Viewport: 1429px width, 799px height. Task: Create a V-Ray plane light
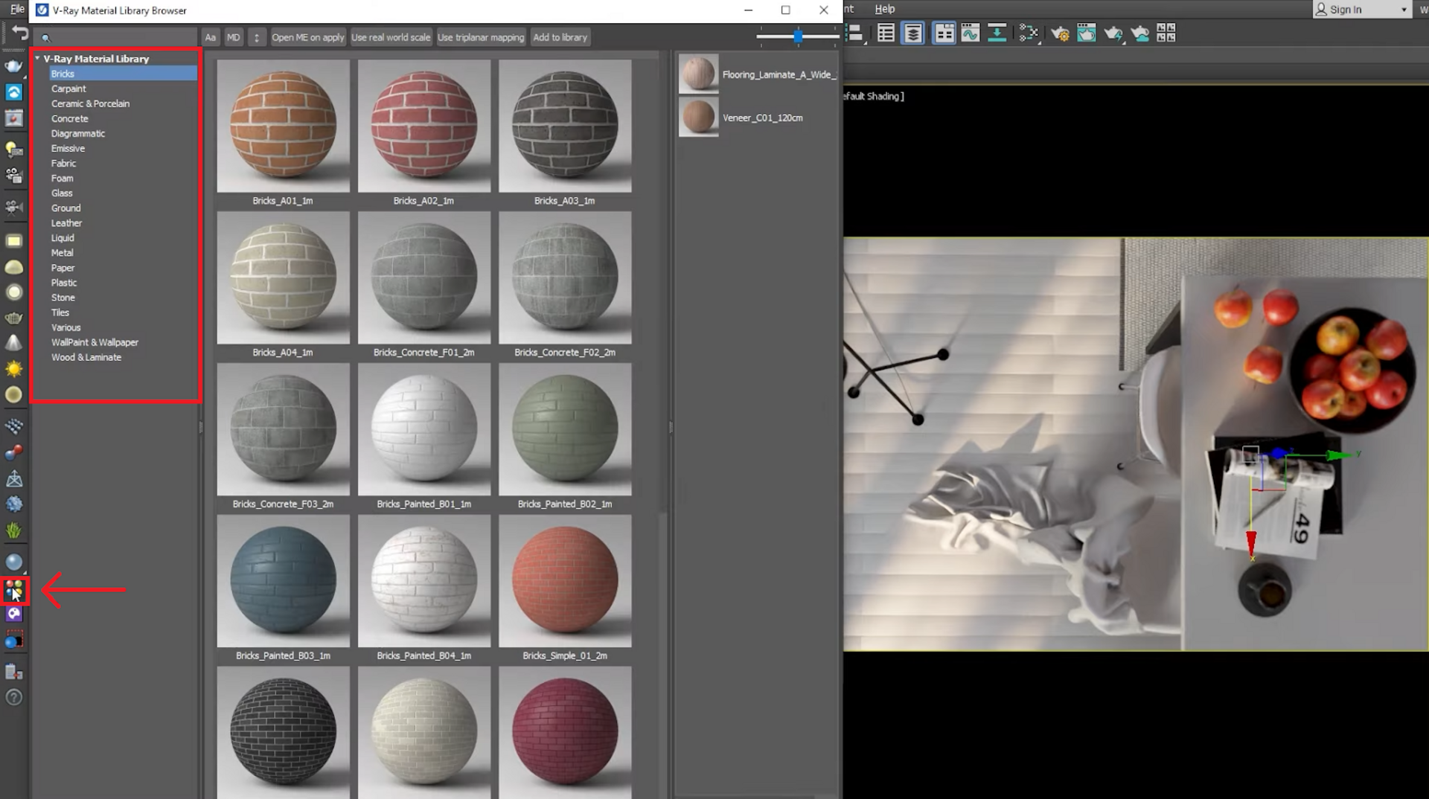(14, 241)
